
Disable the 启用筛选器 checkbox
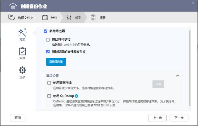[x=45, y=31]
